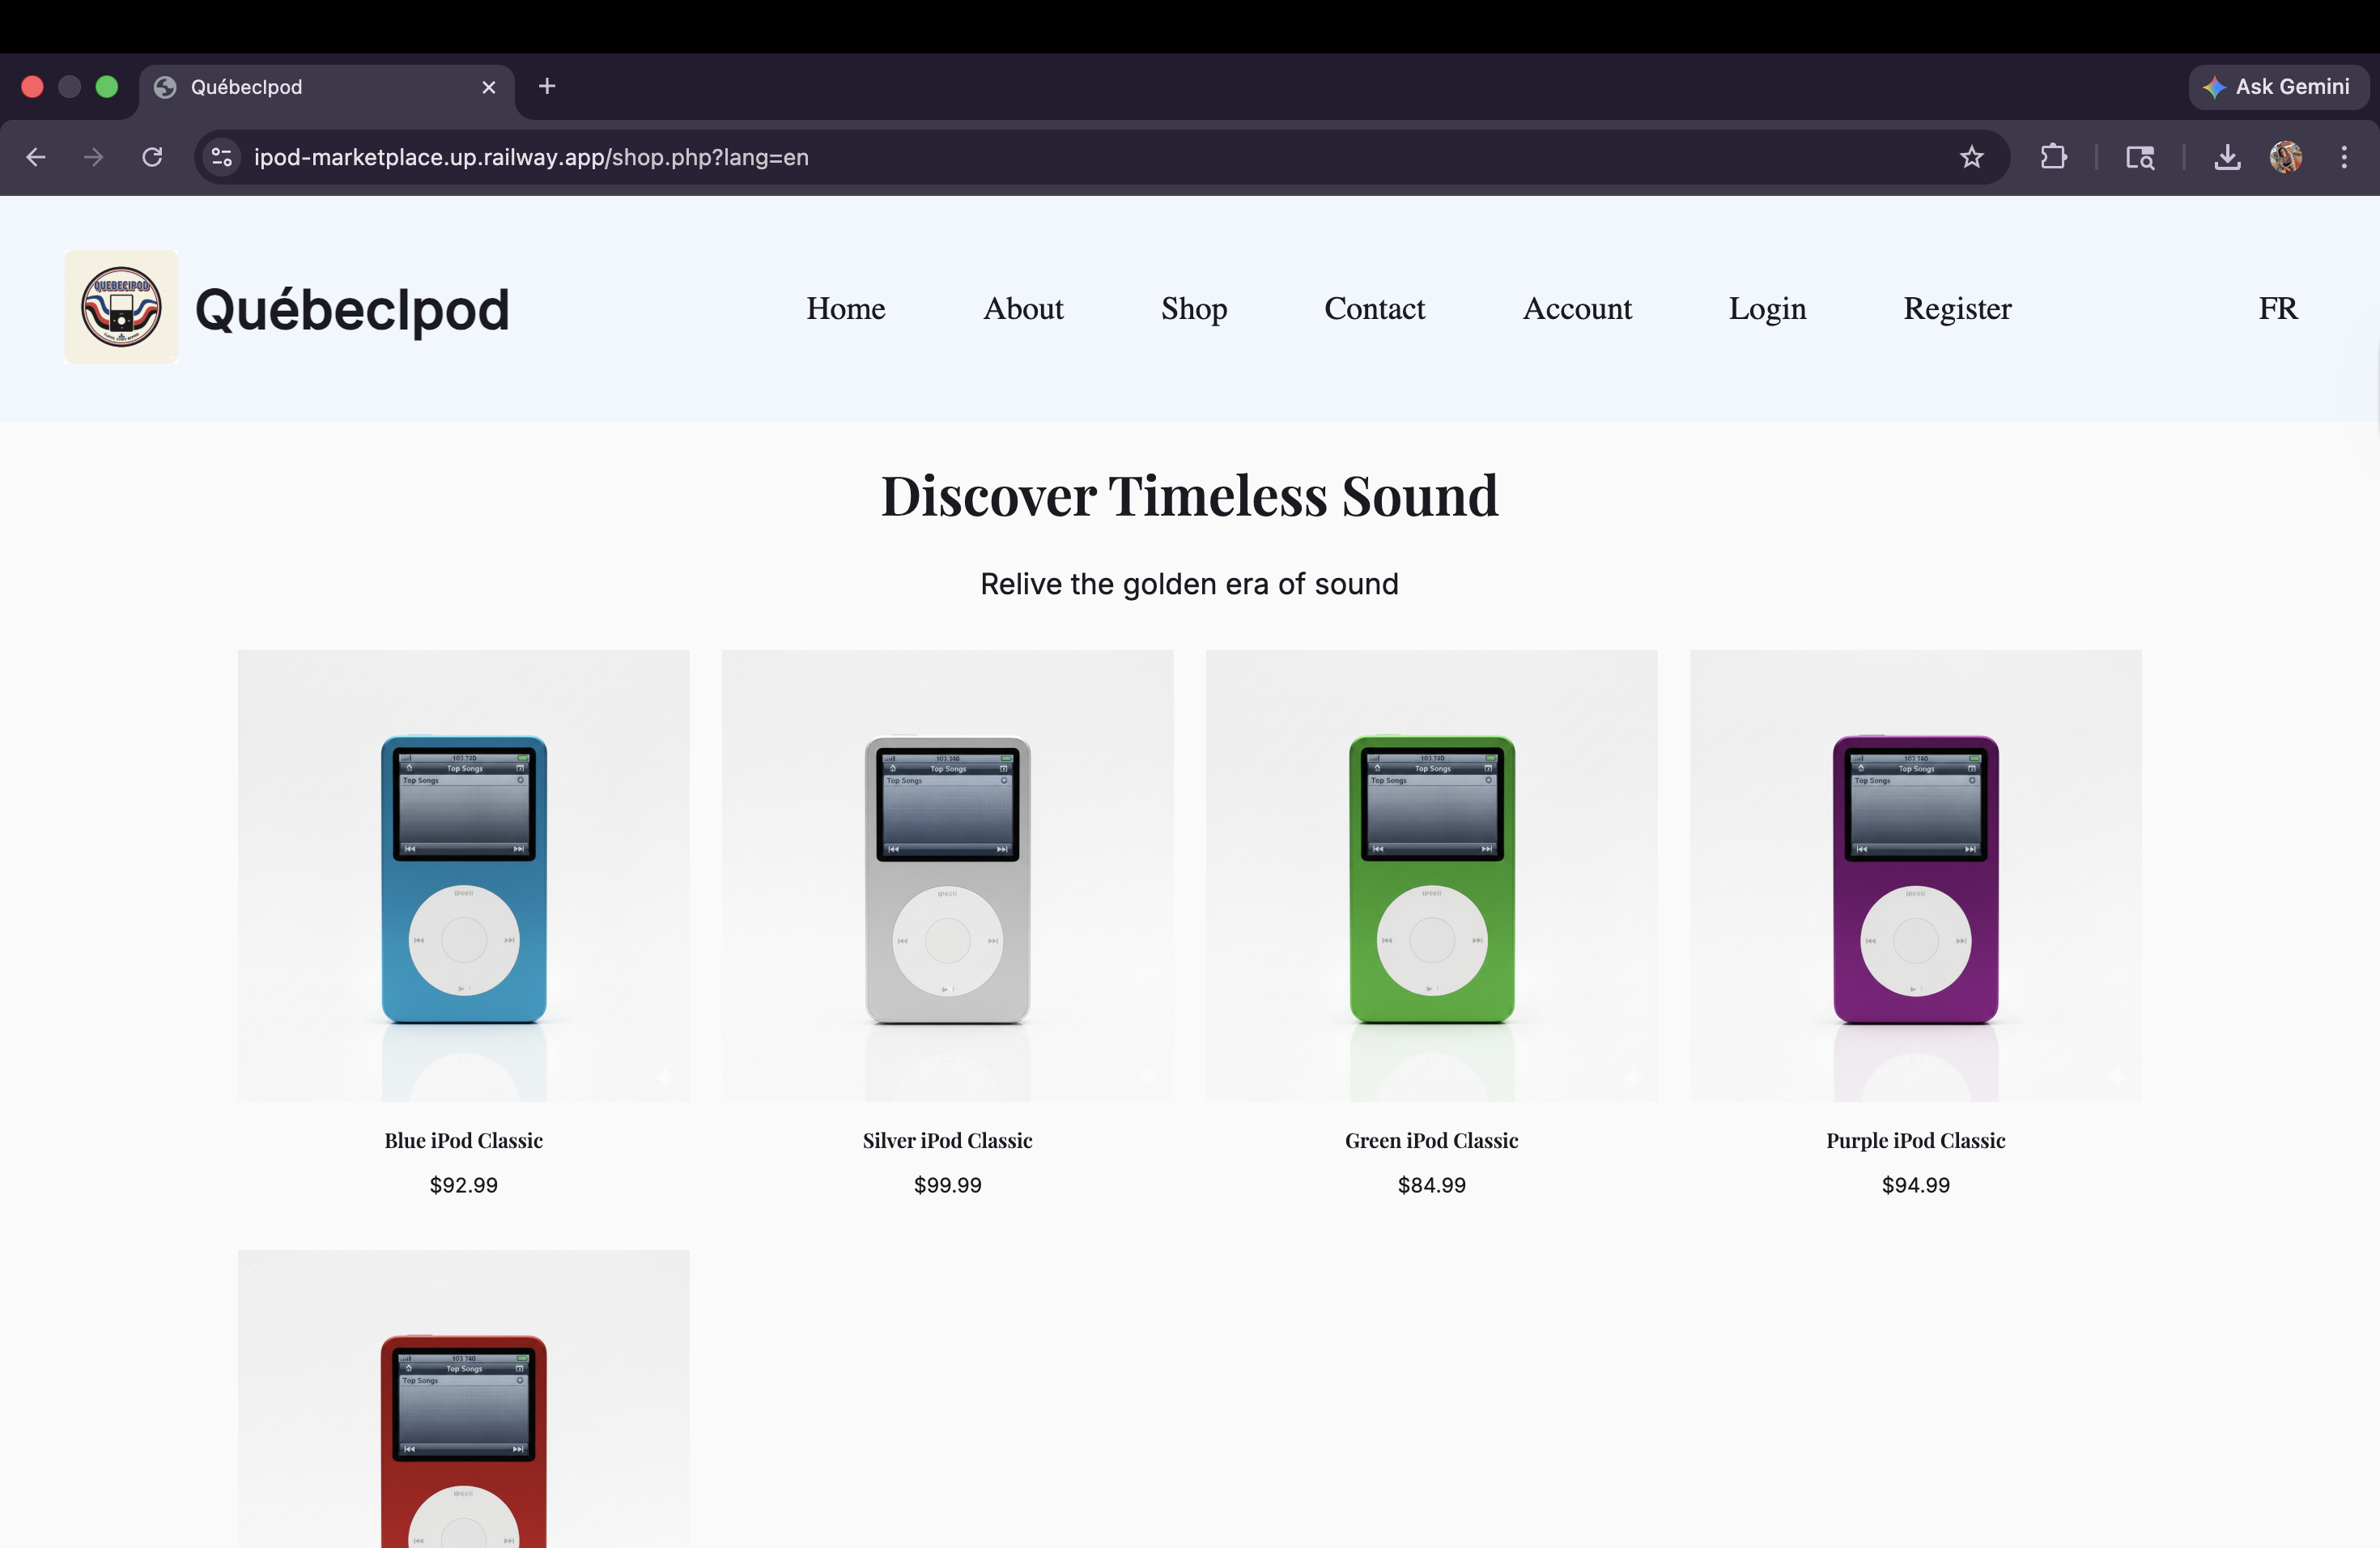Open site information icon in address bar
Viewport: 2380px width, 1548px height.
222,157
